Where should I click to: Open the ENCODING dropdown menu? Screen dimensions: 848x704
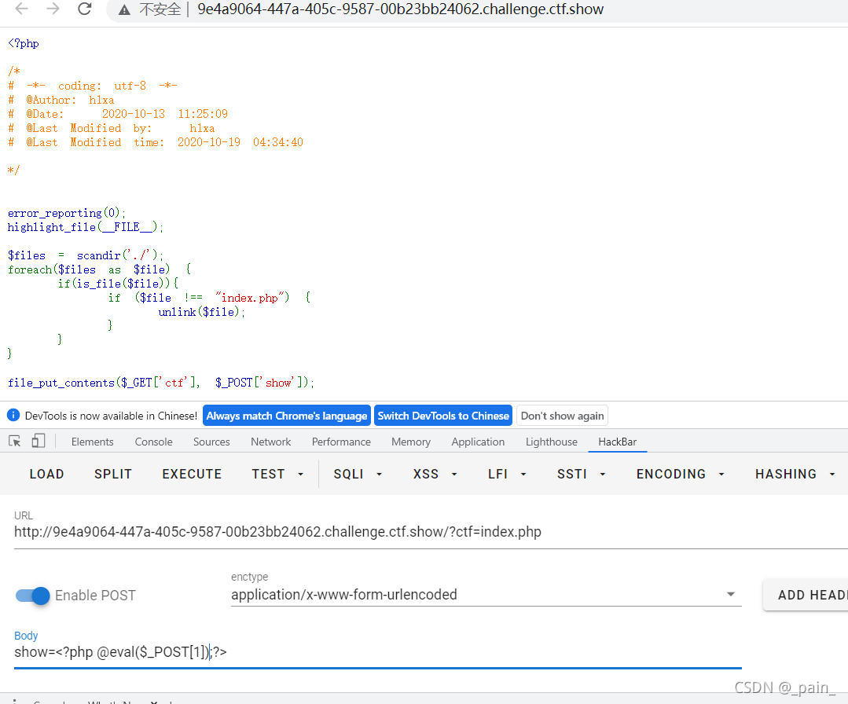pos(680,475)
